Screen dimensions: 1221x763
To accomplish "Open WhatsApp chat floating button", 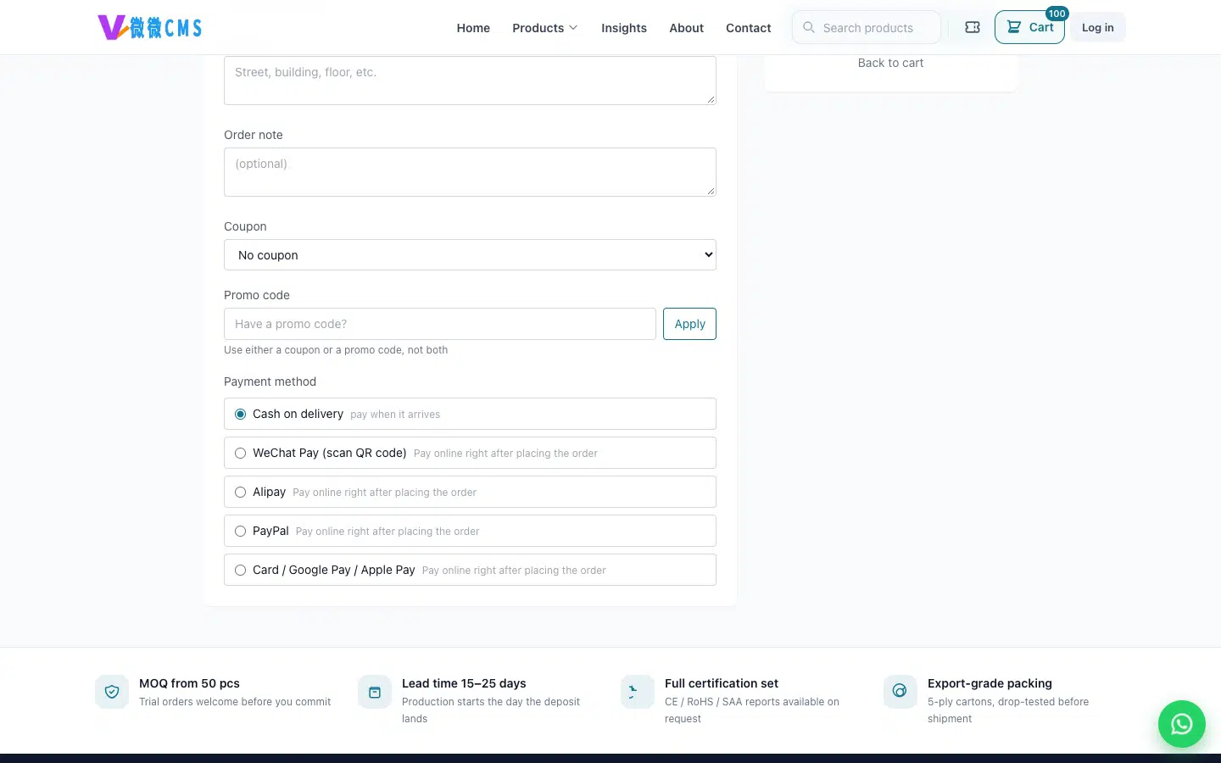I will (x=1182, y=724).
